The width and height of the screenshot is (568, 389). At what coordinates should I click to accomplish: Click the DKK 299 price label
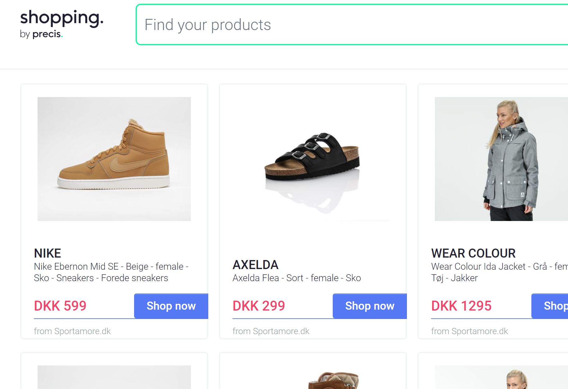coord(259,306)
